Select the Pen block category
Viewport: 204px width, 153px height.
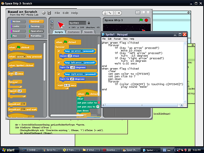(18, 36)
